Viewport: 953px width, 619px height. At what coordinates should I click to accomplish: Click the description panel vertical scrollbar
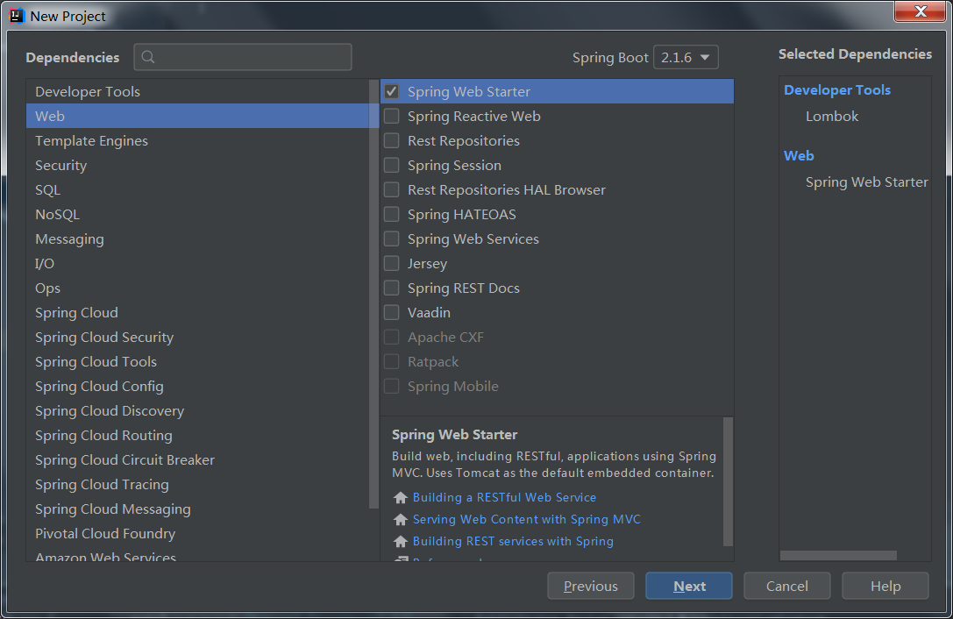pos(728,481)
